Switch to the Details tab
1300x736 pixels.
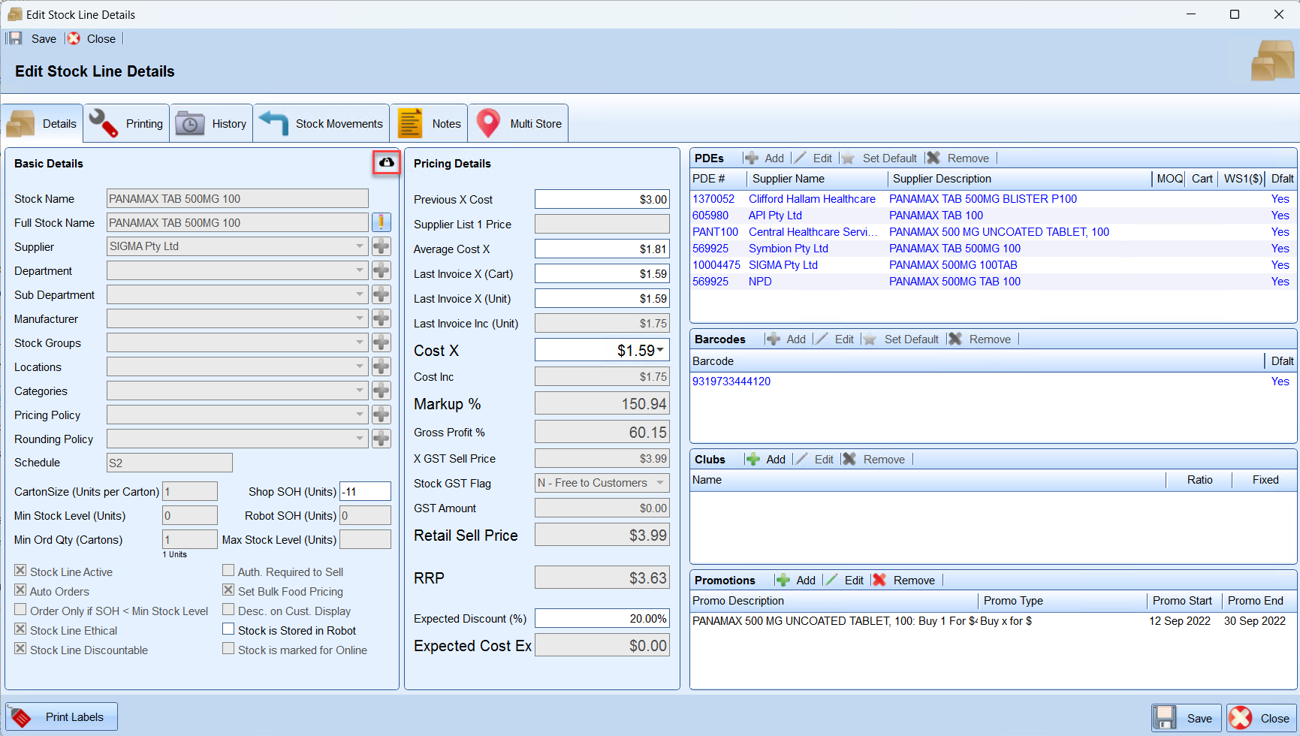tap(42, 123)
